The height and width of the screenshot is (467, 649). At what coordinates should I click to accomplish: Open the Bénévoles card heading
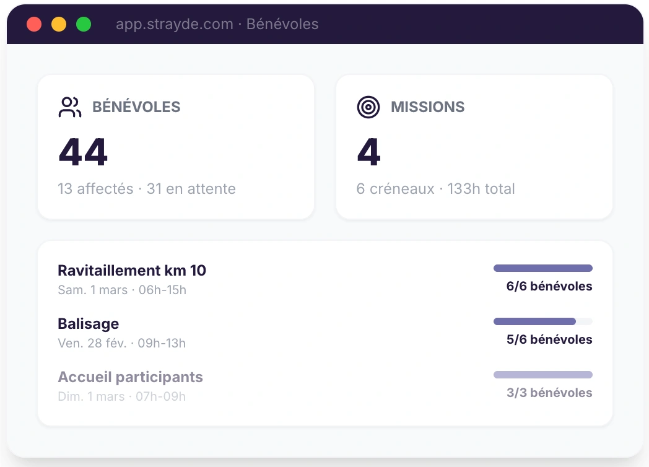(x=136, y=107)
